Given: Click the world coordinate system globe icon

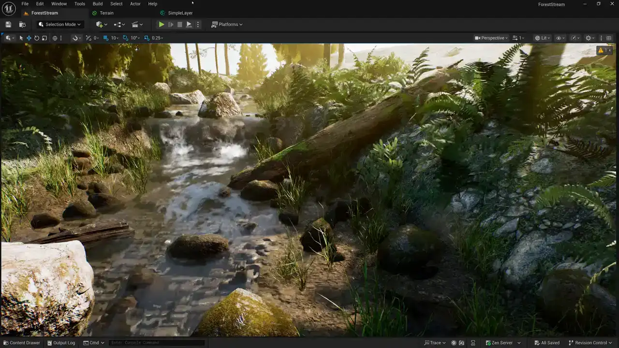Looking at the screenshot, I should tap(55, 38).
